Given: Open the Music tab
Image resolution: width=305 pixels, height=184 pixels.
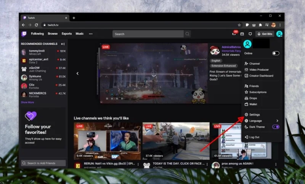Looking at the screenshot, I should (x=80, y=34).
